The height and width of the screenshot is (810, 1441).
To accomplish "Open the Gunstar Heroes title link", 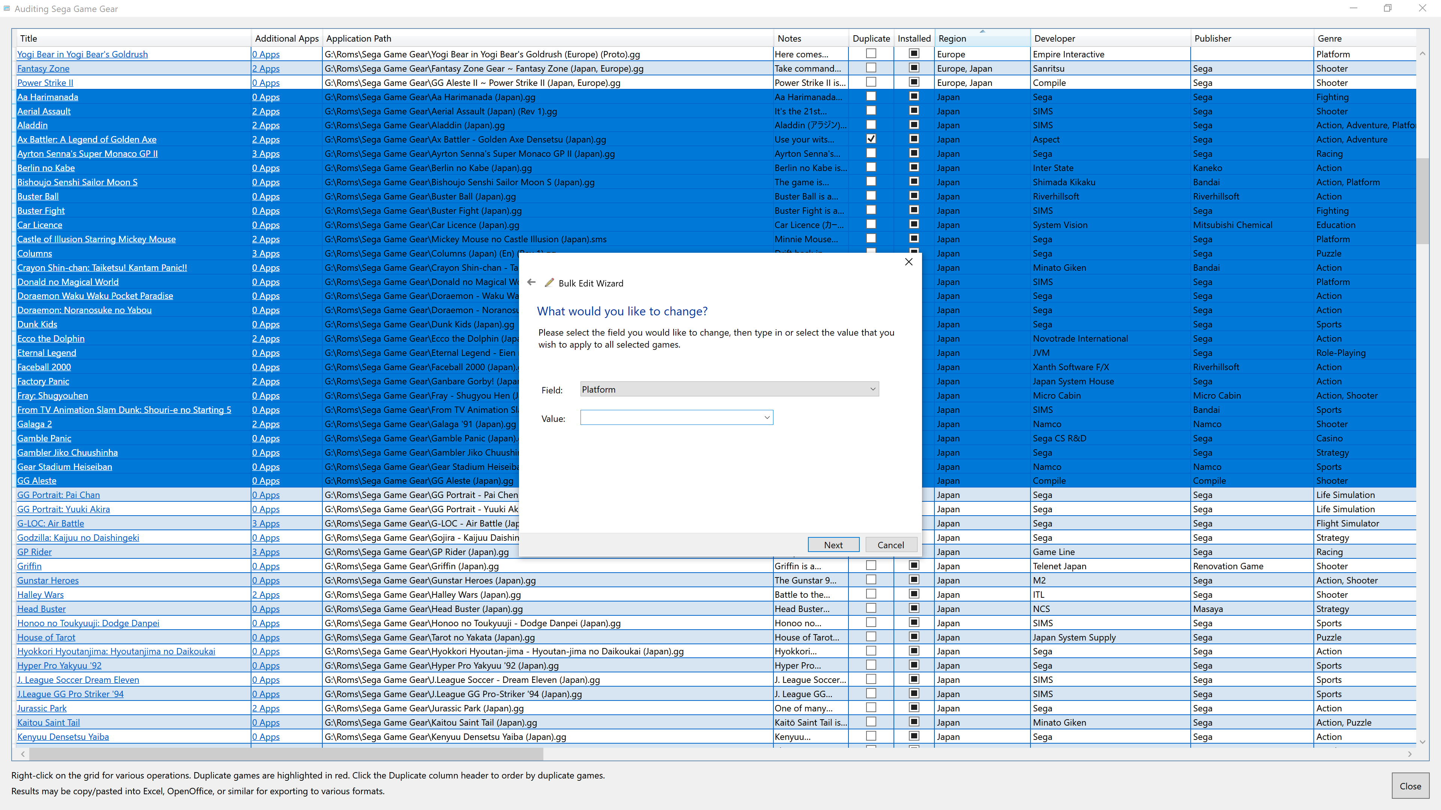I will pyautogui.click(x=48, y=580).
